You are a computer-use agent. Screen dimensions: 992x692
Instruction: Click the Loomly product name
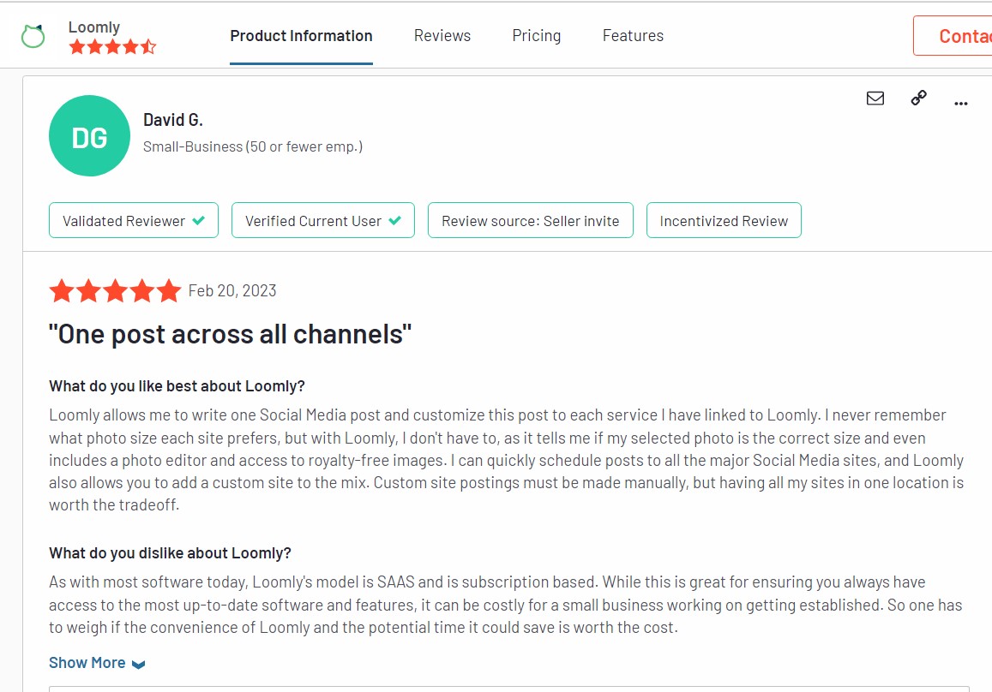click(94, 27)
